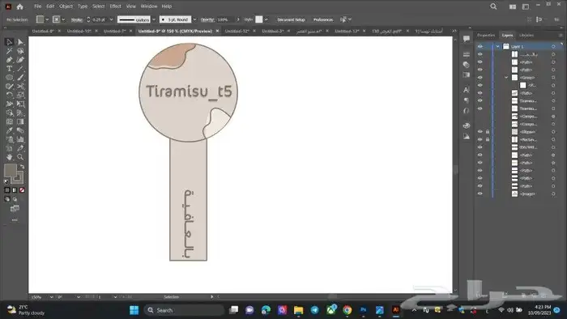Viewport: 567px width, 319px height.
Task: Toggle visibility of the Image sublayer
Action: (480, 194)
